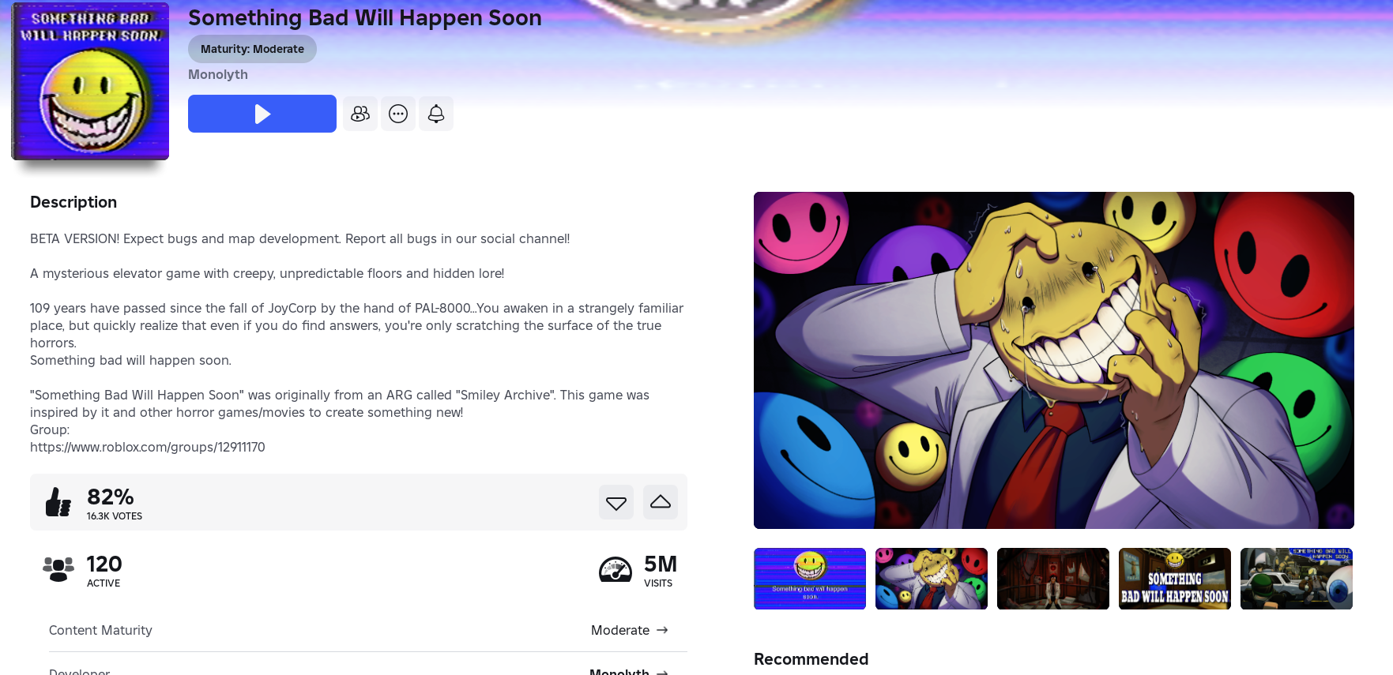Select the fourth thumbnail with title text
The image size is (1393, 675).
point(1175,579)
